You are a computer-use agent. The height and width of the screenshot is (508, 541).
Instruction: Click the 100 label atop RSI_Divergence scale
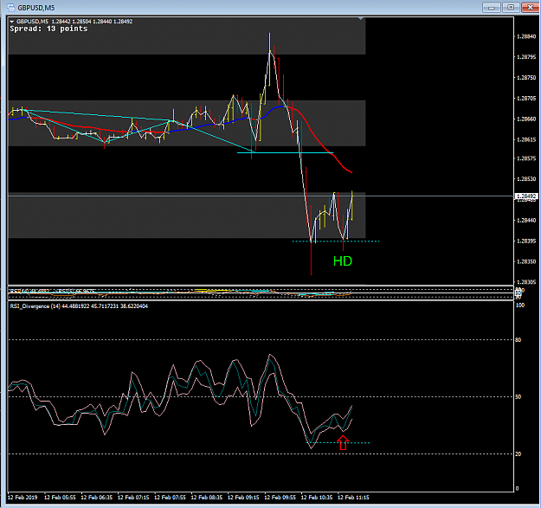pyautogui.click(x=519, y=305)
